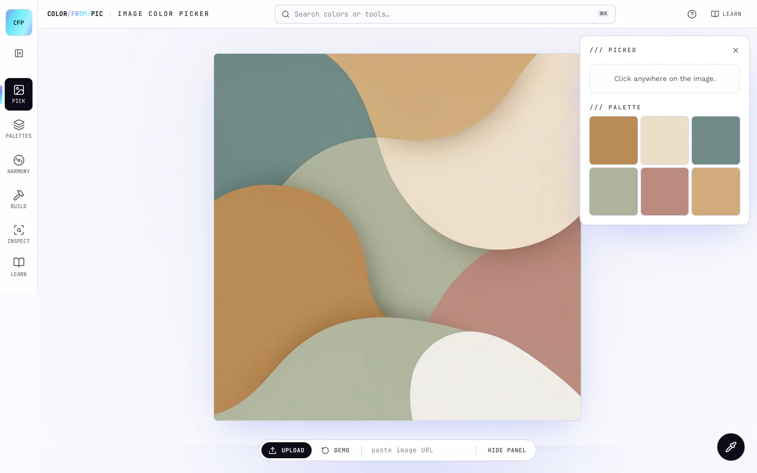Select the sage green palette swatch
Image resolution: width=757 pixels, height=473 pixels.
(x=613, y=192)
